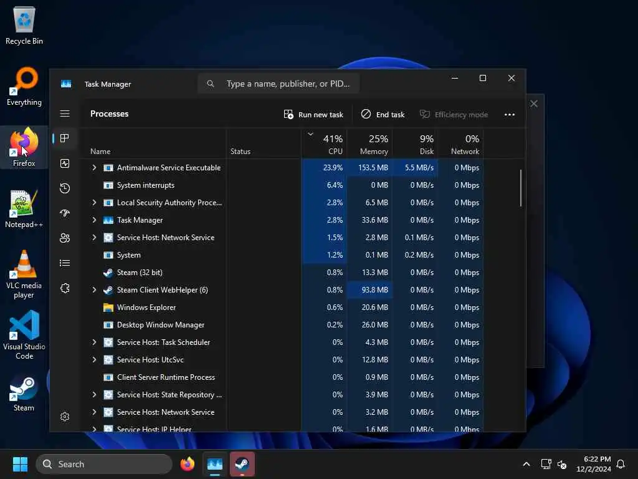Viewport: 638px width, 479px height.
Task: Sort processes by CPU column header
Action: pyautogui.click(x=324, y=144)
